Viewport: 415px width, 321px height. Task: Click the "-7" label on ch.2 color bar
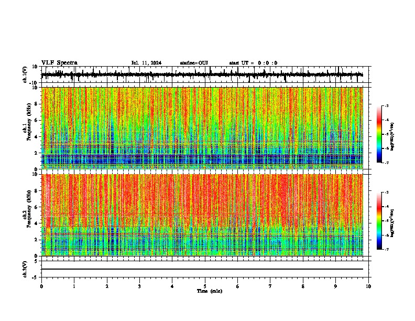pyautogui.click(x=386, y=249)
